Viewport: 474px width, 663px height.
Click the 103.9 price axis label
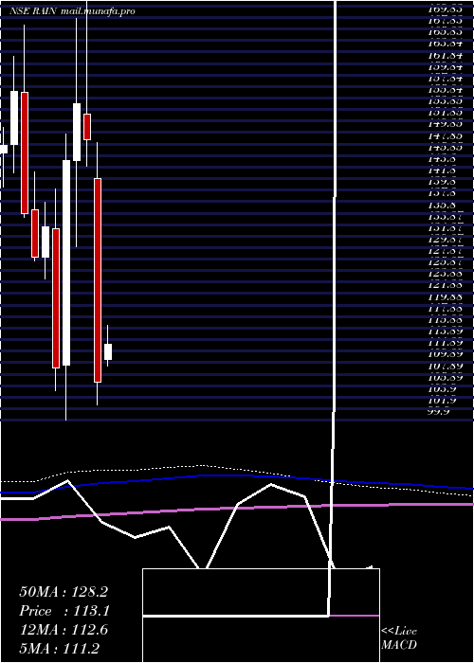point(442,389)
